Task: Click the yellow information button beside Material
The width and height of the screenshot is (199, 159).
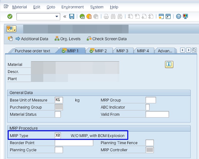Action: (169, 64)
